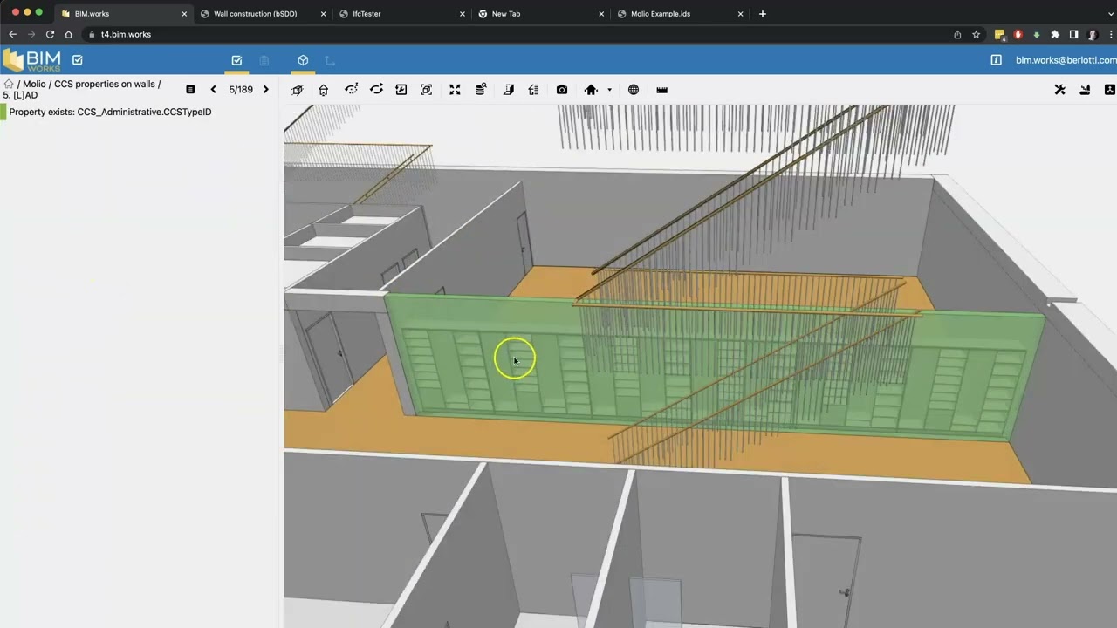
Task: Click the green download arrow extension icon
Action: point(1037,34)
